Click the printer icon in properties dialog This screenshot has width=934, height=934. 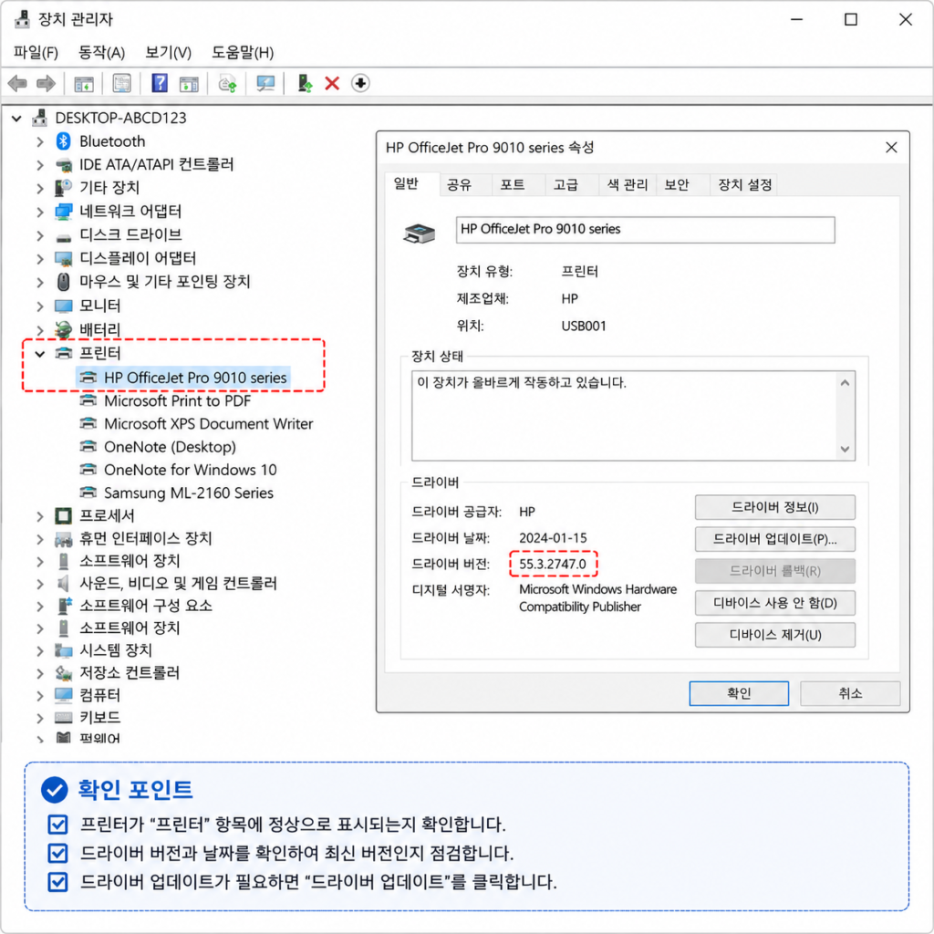420,233
